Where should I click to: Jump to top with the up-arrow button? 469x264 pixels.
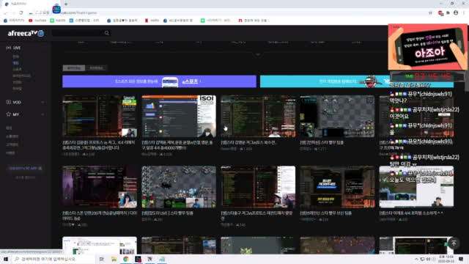pyautogui.click(x=454, y=243)
